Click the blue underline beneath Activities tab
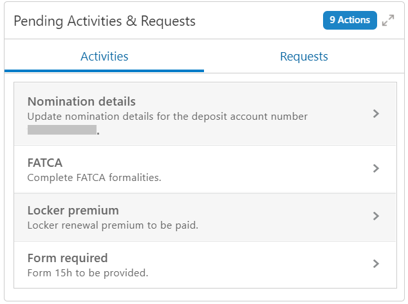Screen dimensions: 408x304 click(104, 70)
